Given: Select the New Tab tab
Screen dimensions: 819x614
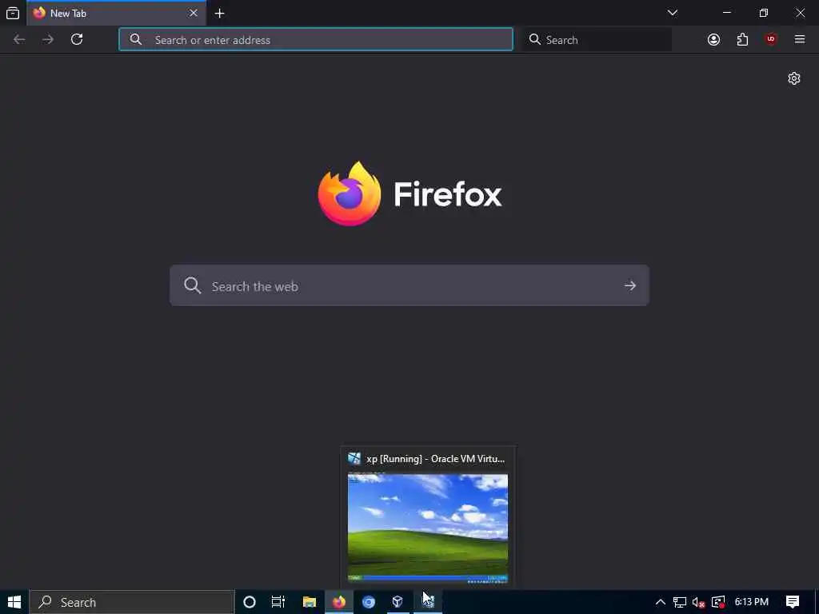Looking at the screenshot, I should pyautogui.click(x=116, y=13).
